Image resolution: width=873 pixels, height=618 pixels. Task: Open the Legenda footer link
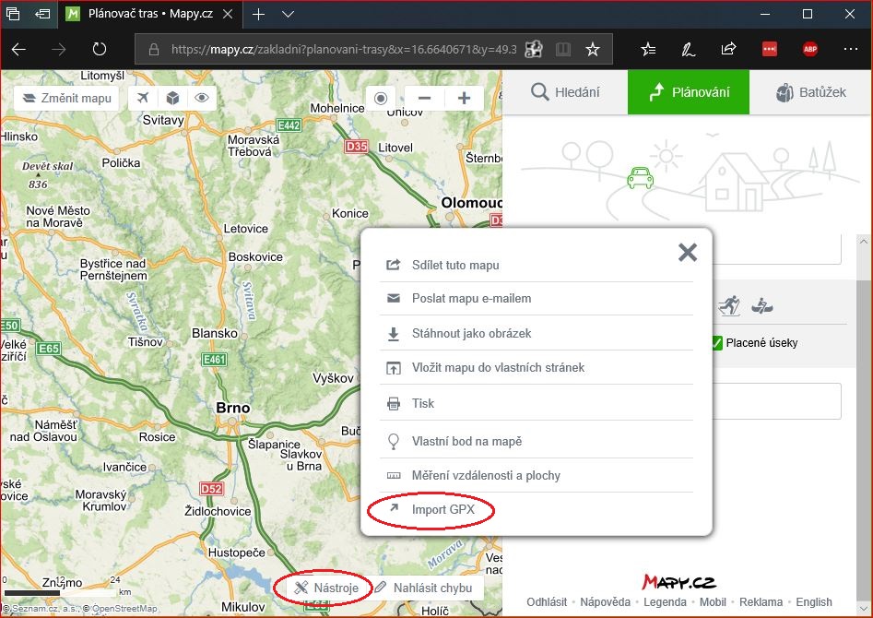(665, 601)
